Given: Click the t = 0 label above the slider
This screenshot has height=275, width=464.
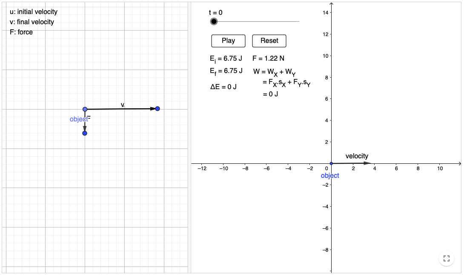Looking at the screenshot, I should 216,12.
